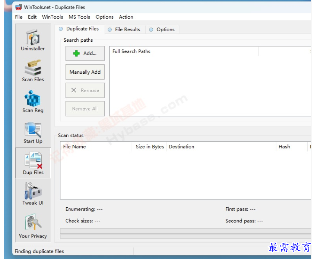Click the lower scan progress bar
The height and width of the screenshot is (259, 314).
pos(185,237)
